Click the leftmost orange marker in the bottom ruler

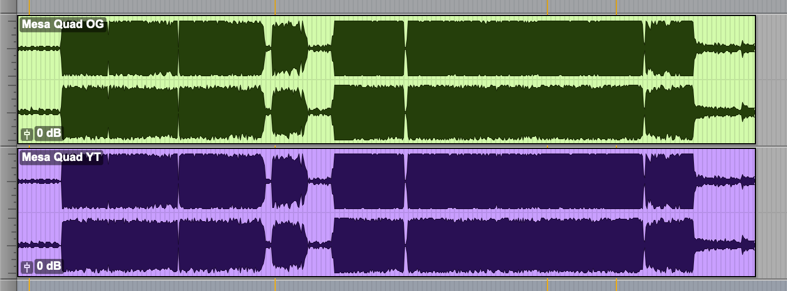[29, 285]
